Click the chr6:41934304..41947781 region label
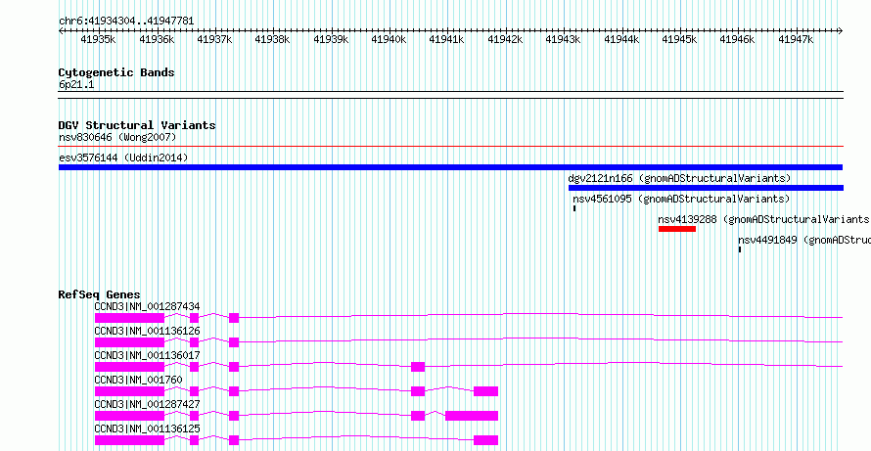The image size is (871, 451). tap(126, 21)
